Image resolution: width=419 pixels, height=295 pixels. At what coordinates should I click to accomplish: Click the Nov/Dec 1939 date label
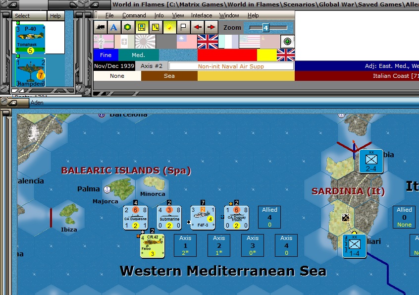[114, 66]
